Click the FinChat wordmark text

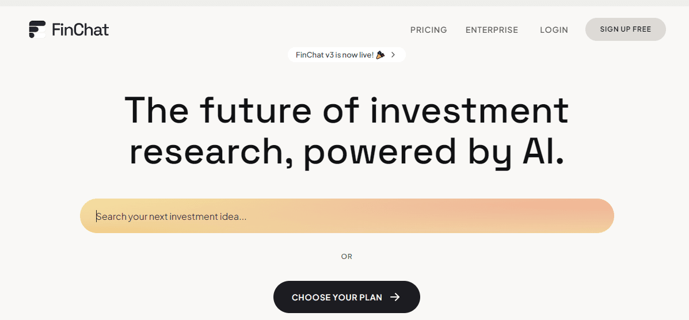(x=80, y=30)
